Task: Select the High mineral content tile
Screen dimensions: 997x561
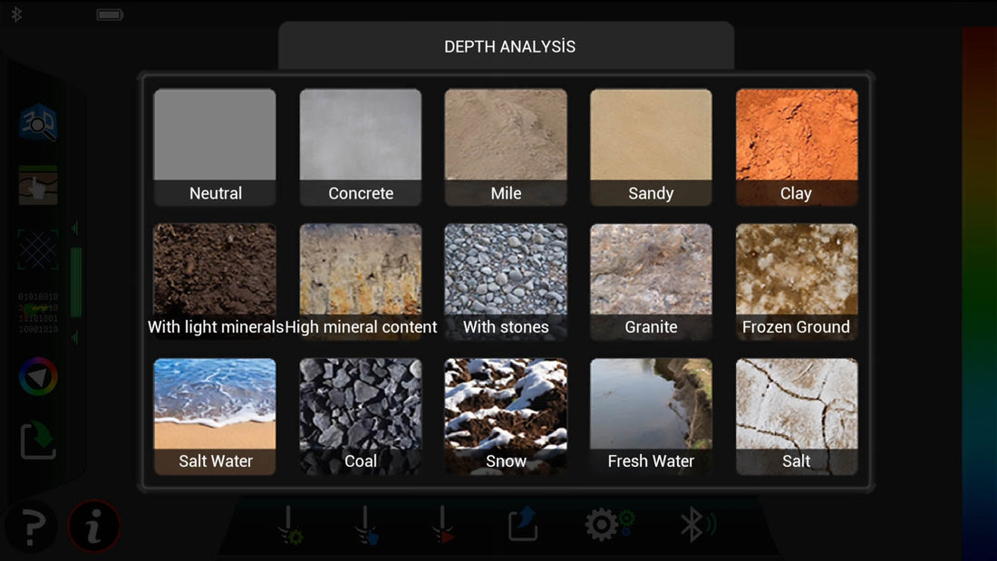Action: tap(361, 281)
